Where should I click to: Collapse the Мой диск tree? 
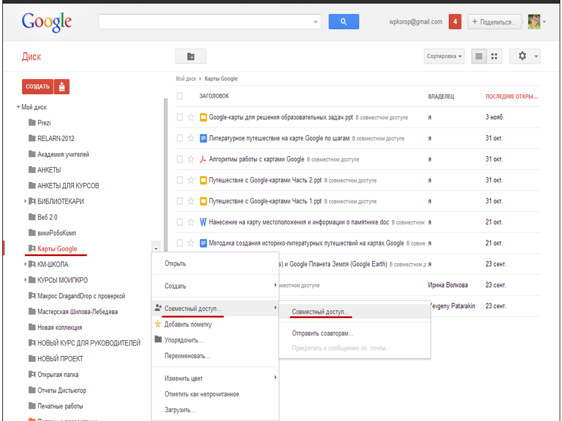18,106
